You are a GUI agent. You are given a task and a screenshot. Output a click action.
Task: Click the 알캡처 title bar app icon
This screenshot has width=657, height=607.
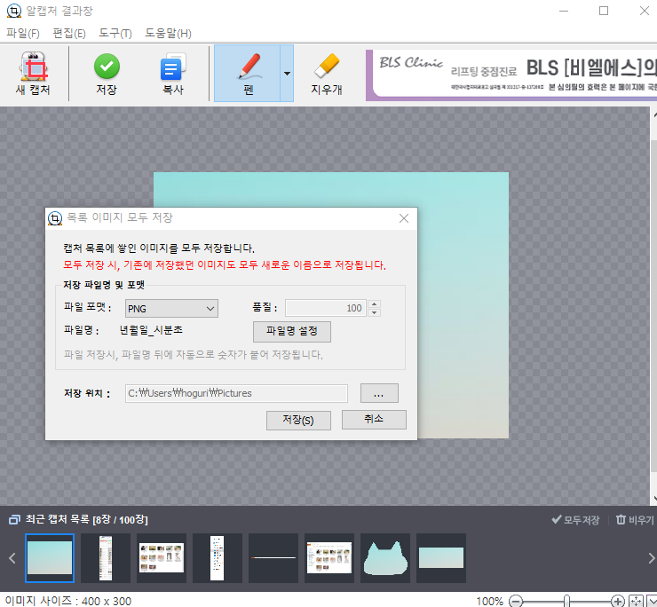point(14,11)
